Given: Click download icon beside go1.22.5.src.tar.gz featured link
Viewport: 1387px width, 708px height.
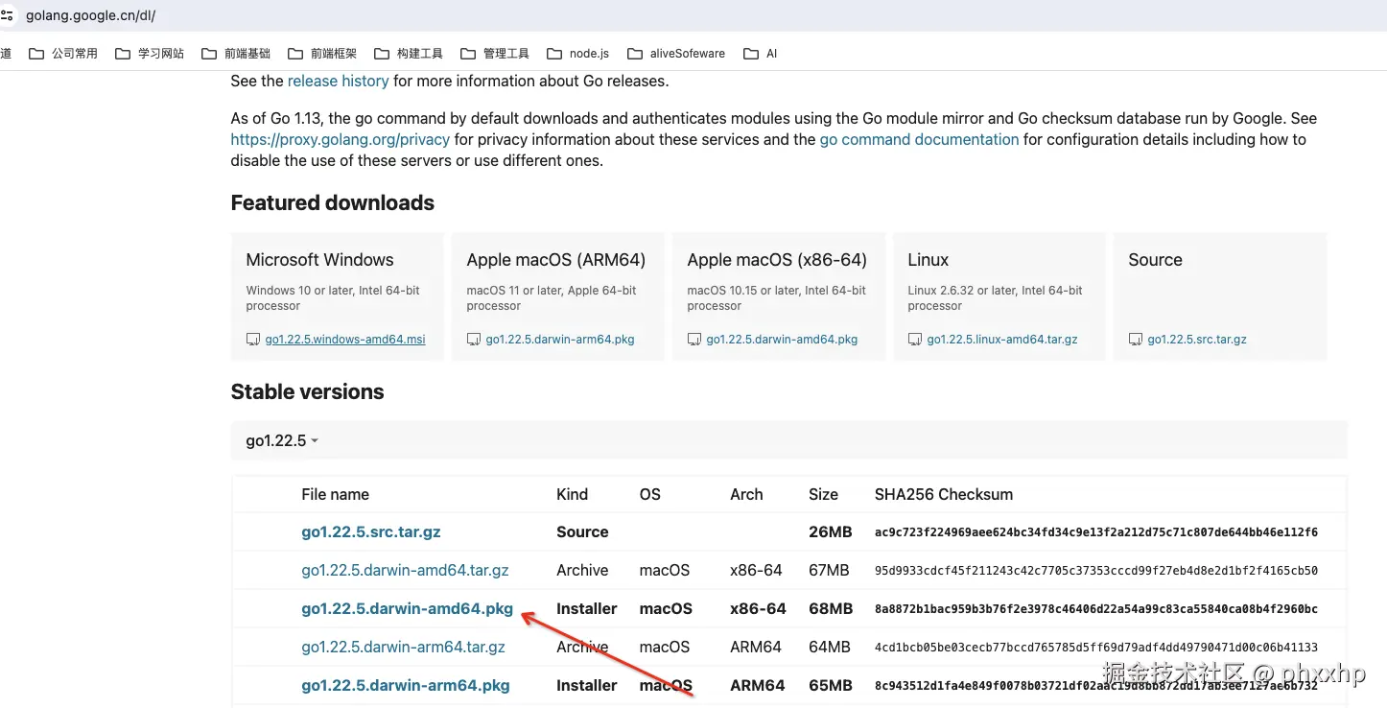Looking at the screenshot, I should click(x=1136, y=340).
